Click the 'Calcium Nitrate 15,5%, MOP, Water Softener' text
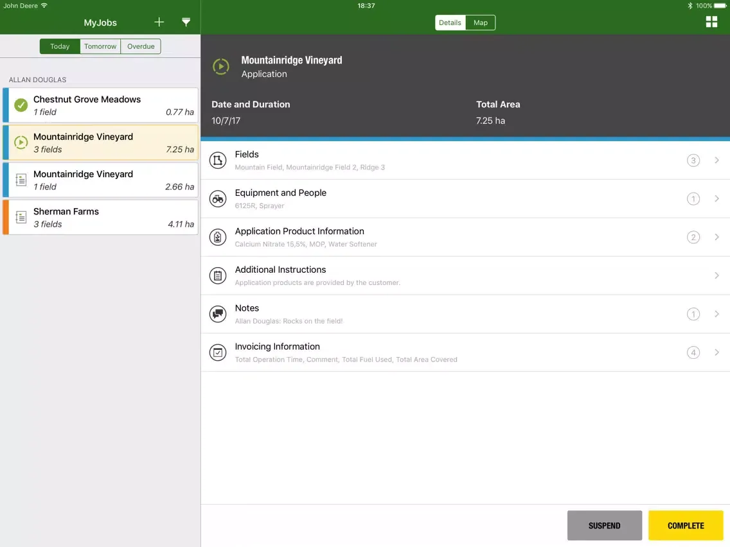 pyautogui.click(x=306, y=244)
